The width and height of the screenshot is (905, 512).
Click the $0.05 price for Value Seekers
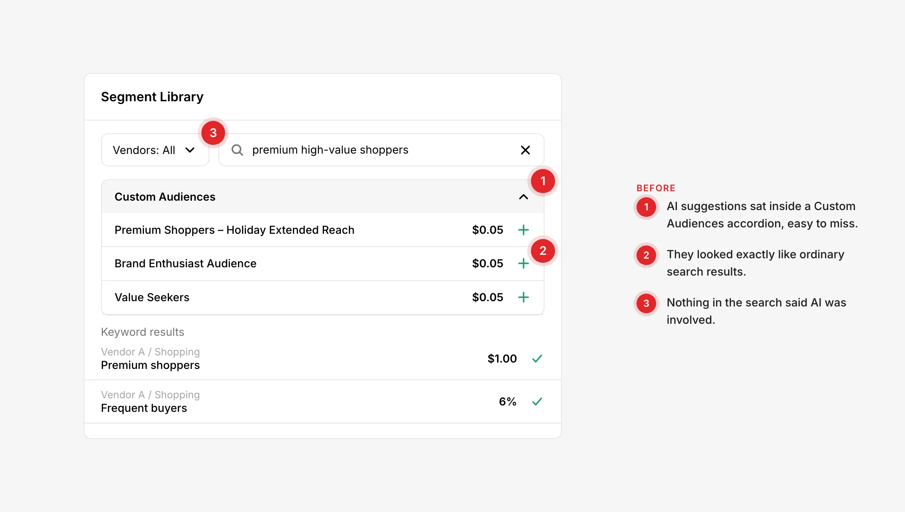[x=488, y=297]
